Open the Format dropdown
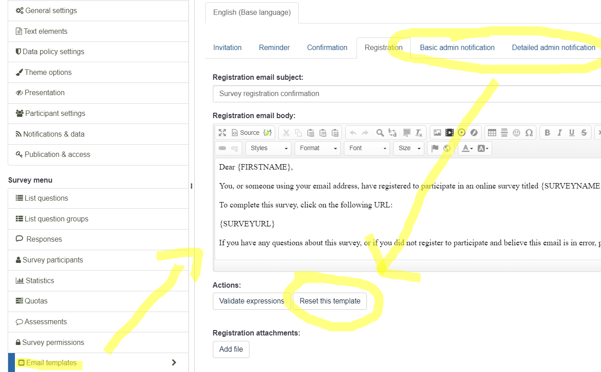Viewport: 601px width, 372px height. click(318, 148)
